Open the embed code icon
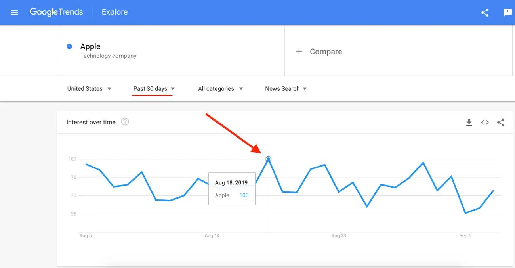 [x=485, y=123]
